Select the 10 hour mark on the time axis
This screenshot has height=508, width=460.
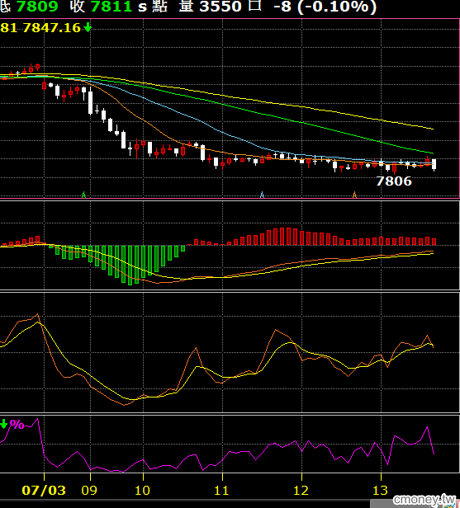[x=142, y=490]
